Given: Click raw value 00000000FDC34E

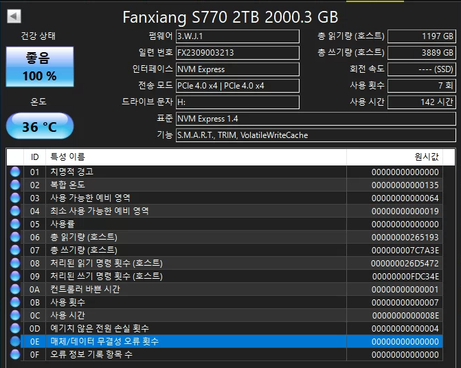Looking at the screenshot, I should pyautogui.click(x=406, y=277).
